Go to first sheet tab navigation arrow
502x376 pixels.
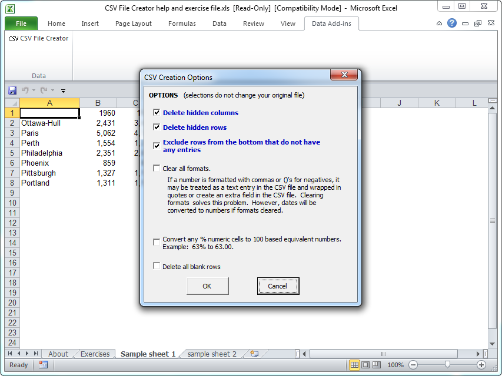10,354
